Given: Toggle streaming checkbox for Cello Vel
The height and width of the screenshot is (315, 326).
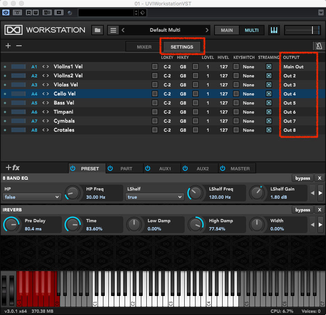Looking at the screenshot, I should 269,94.
